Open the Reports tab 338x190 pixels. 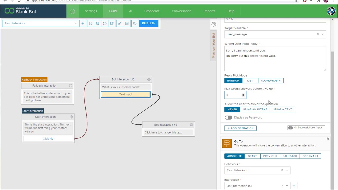coord(209,11)
